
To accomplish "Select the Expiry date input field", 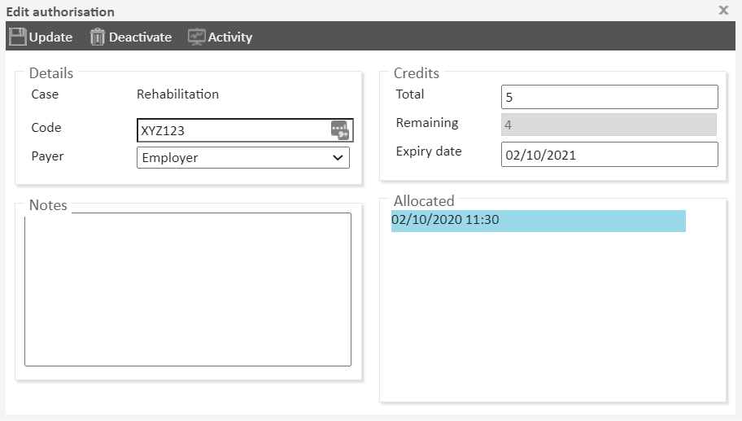I will (x=609, y=154).
